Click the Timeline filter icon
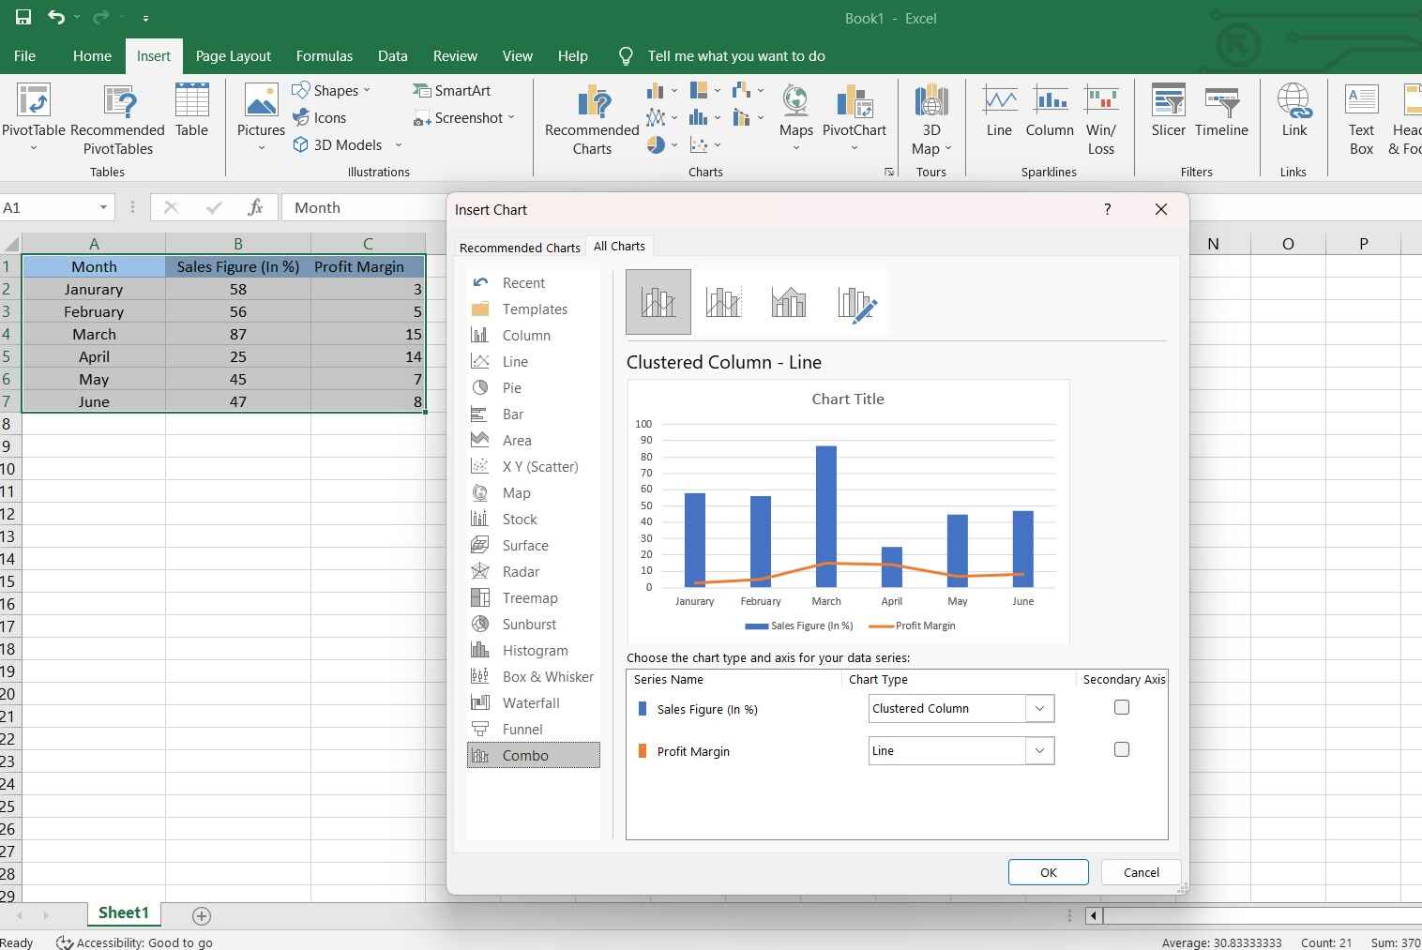Screen dimensions: 1422x950 (1221, 111)
